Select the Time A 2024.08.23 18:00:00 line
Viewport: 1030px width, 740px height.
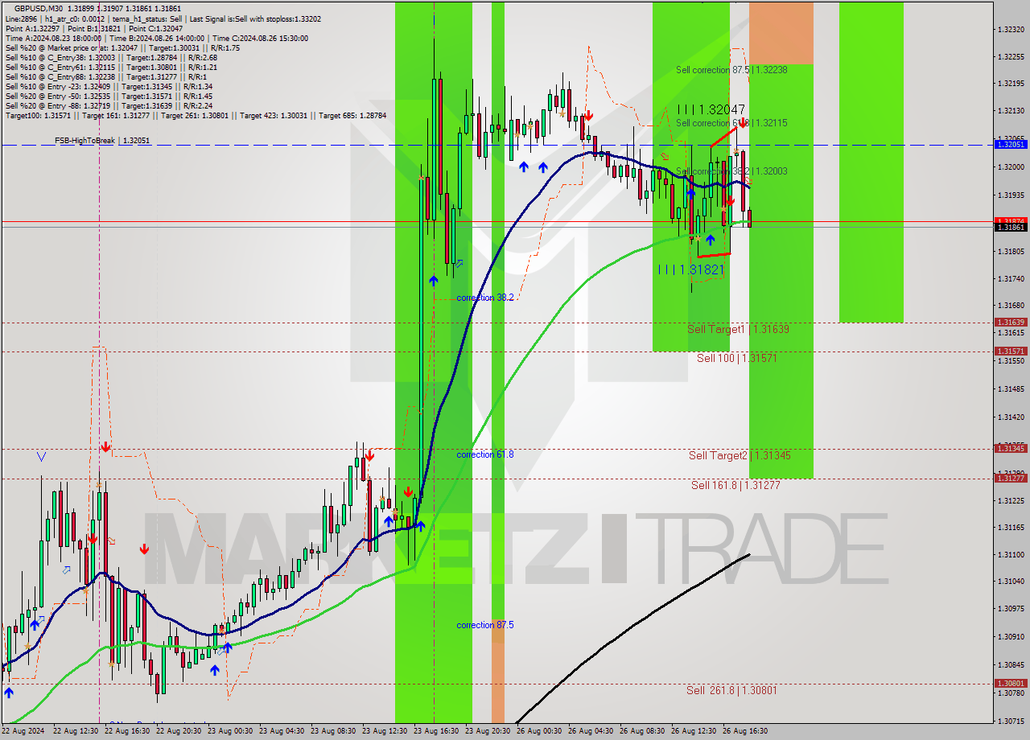[156, 38]
